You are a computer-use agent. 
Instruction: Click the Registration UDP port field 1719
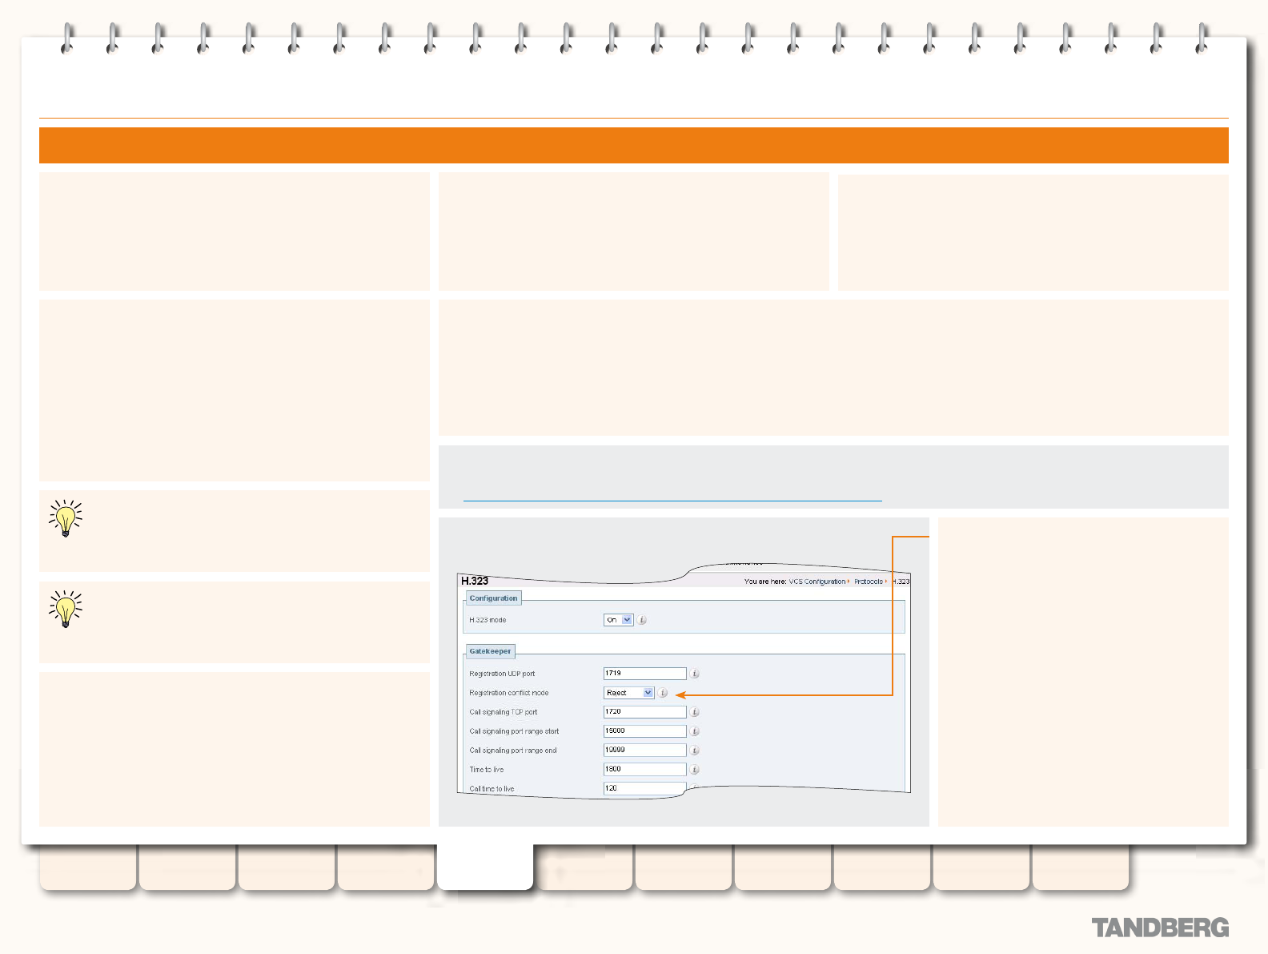tap(644, 674)
